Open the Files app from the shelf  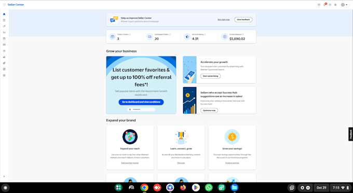click(x=234, y=188)
